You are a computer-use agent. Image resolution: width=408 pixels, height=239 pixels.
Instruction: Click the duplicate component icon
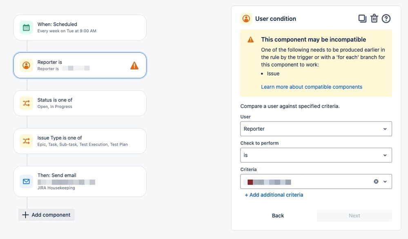(362, 18)
